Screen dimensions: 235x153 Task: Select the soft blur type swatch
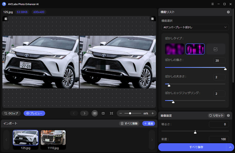174,49
